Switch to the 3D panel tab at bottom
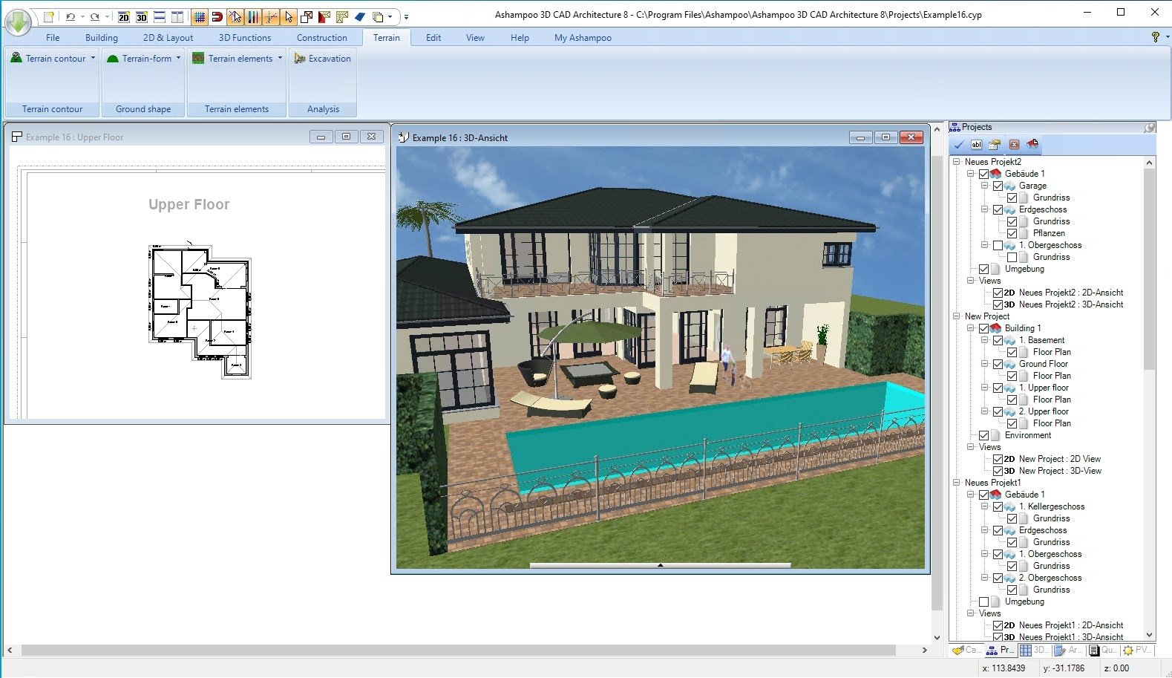The width and height of the screenshot is (1172, 678). click(1034, 650)
